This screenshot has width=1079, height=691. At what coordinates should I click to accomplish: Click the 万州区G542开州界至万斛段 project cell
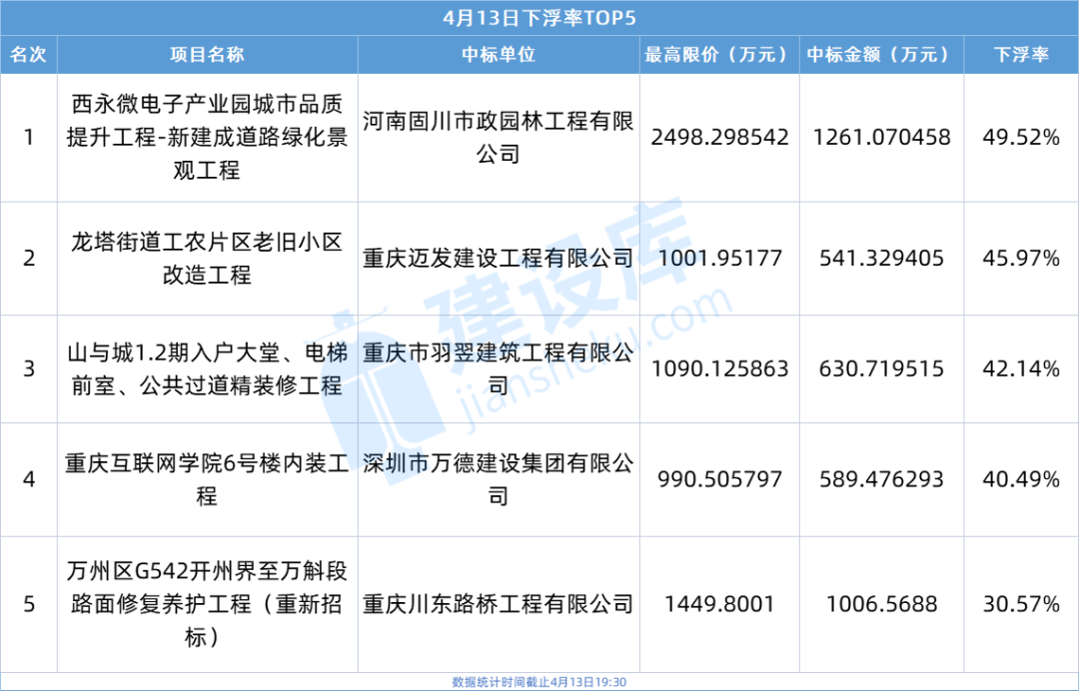(207, 603)
